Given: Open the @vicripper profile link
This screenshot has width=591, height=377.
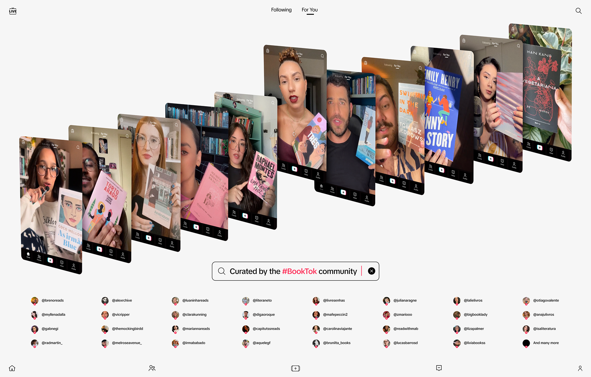Looking at the screenshot, I should [x=121, y=315].
